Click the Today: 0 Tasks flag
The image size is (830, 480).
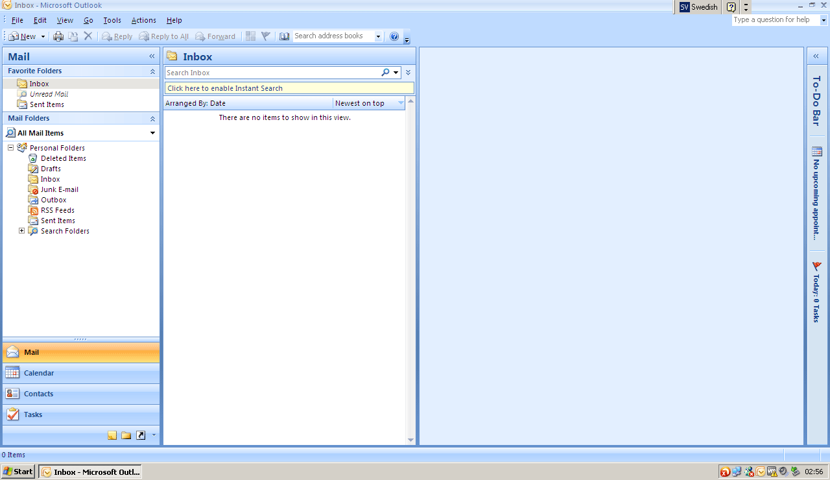point(816,292)
